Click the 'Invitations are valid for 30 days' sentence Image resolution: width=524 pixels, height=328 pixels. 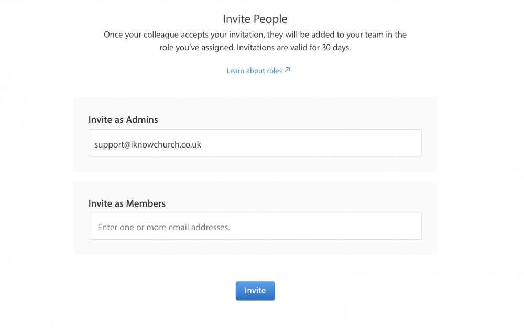pyautogui.click(x=294, y=48)
